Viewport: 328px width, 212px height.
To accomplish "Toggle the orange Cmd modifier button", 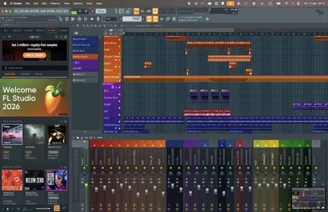I will [155, 19].
